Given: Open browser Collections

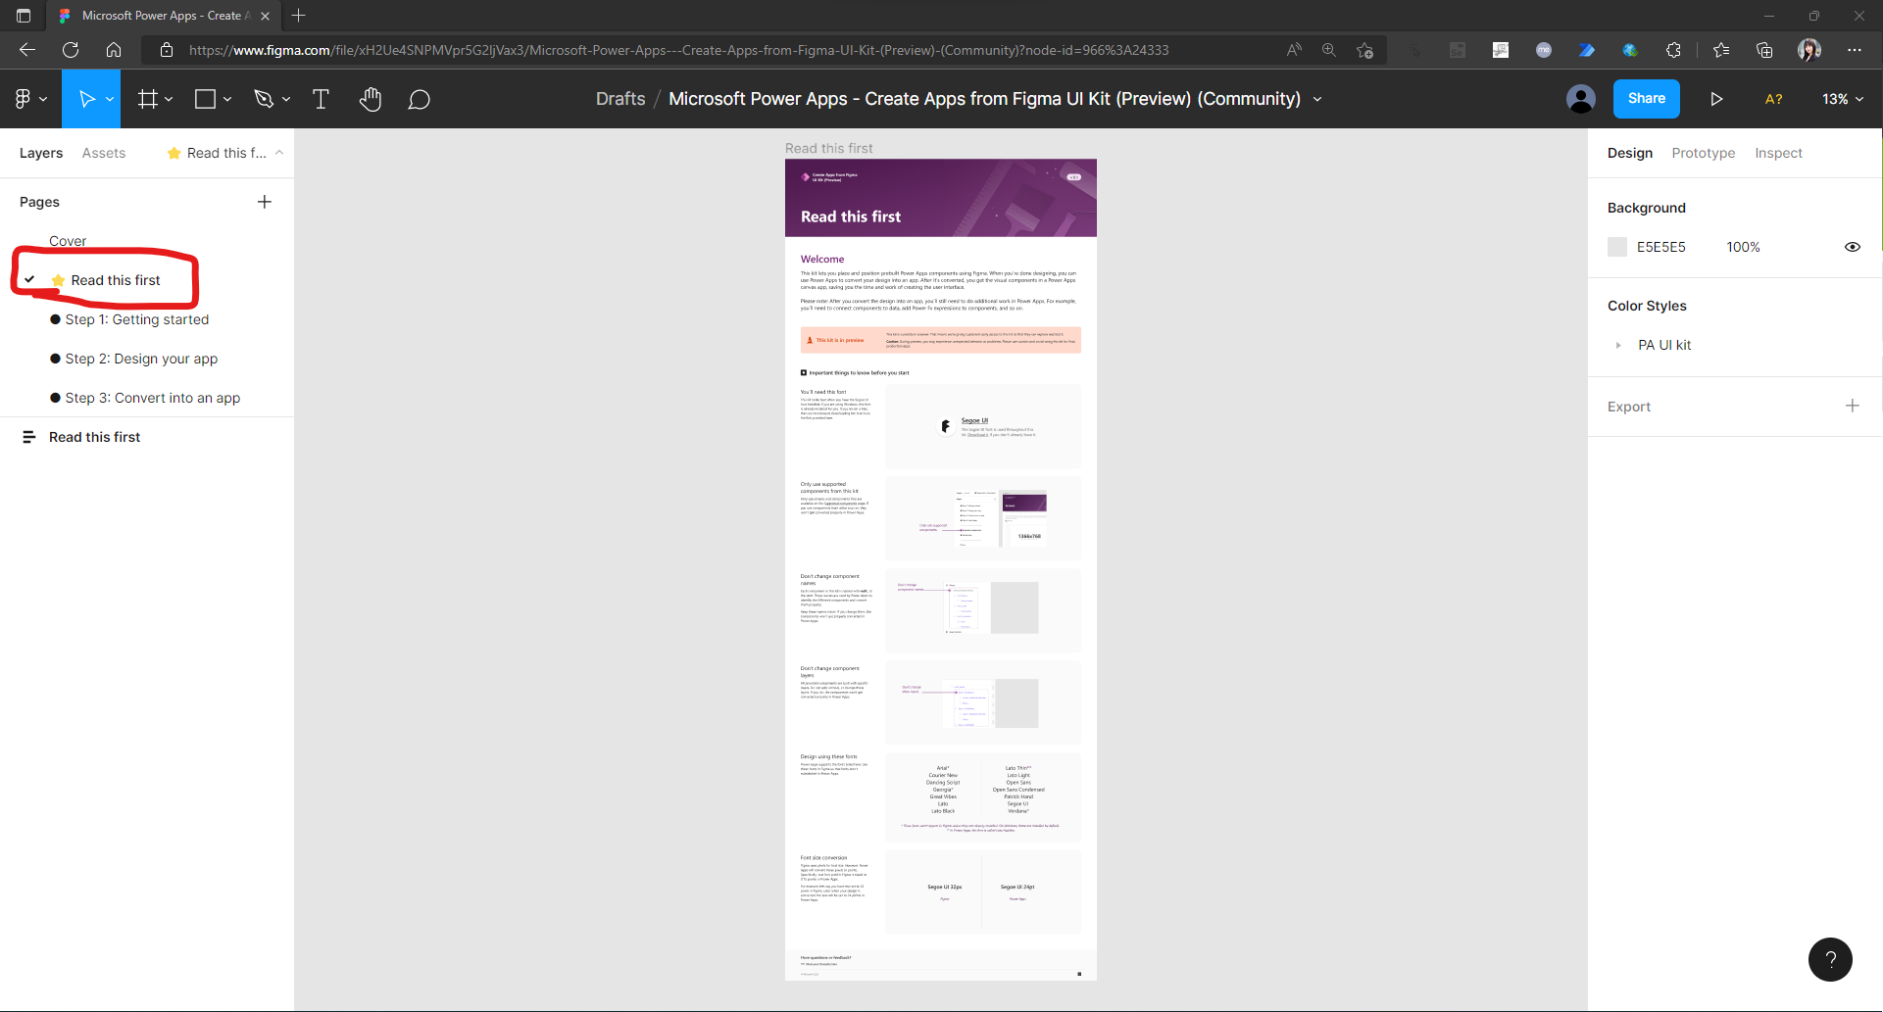Looking at the screenshot, I should (1764, 50).
